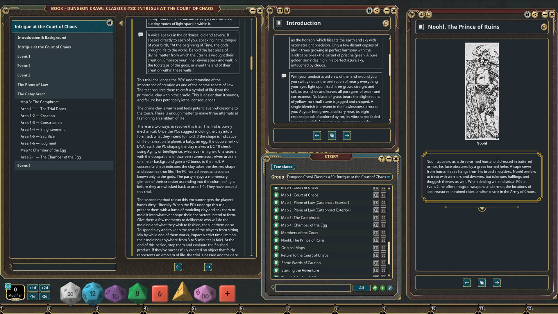This screenshot has height=314, width=558.
Task: Click the green d8 die
Action: tap(137, 293)
